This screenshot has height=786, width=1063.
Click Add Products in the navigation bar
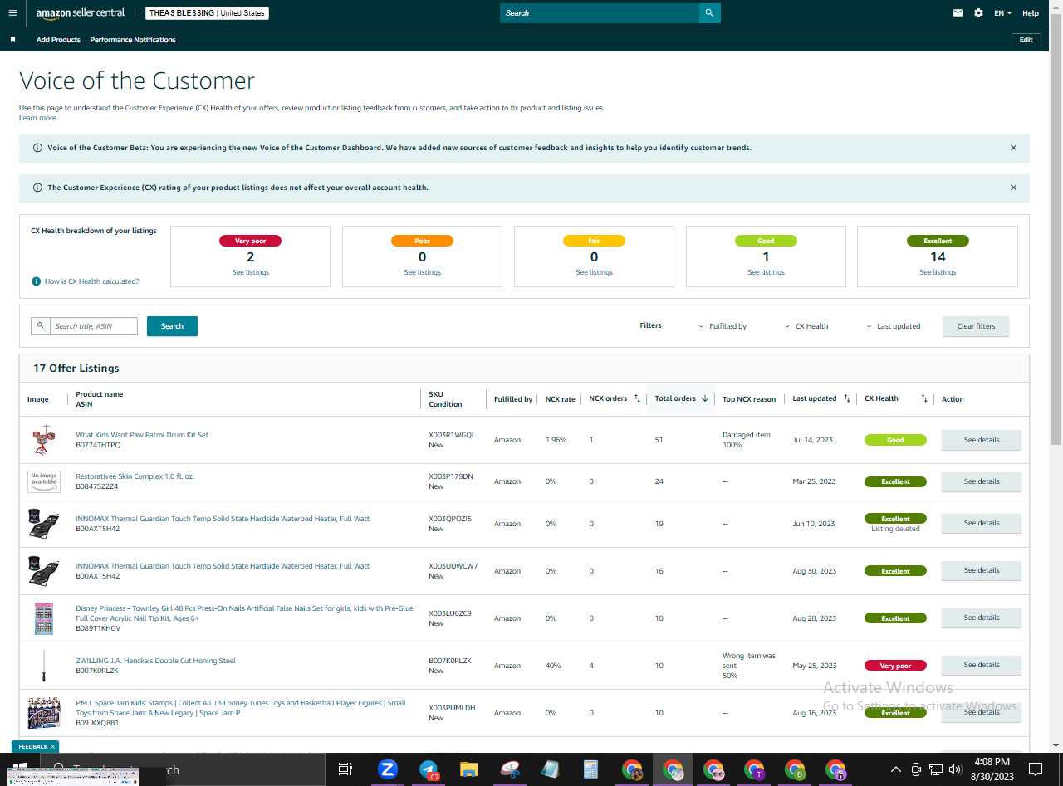click(58, 40)
